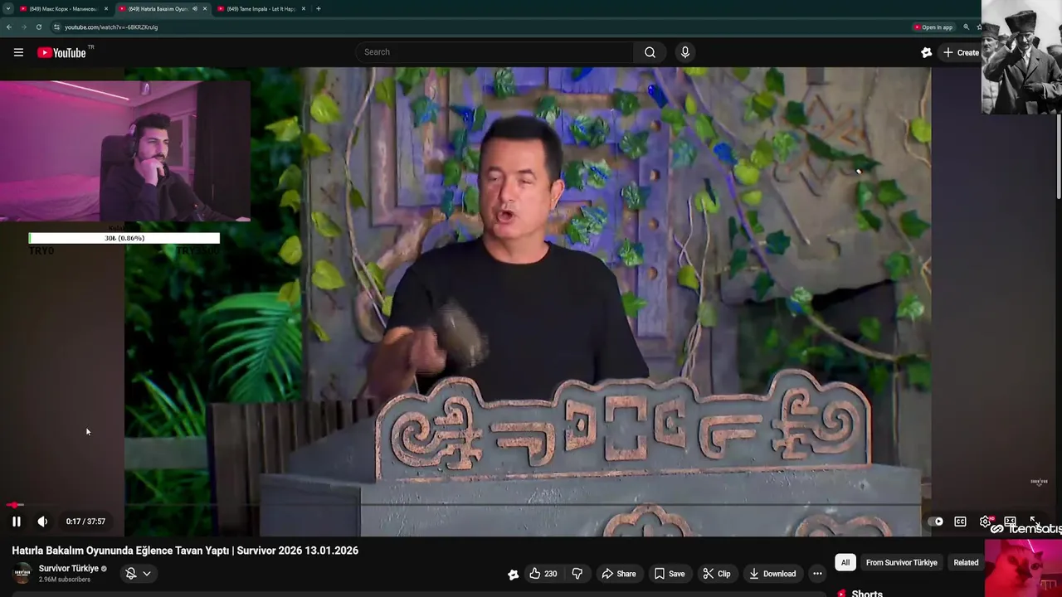Image resolution: width=1062 pixels, height=597 pixels.
Task: Focus the YouTube search field
Action: [495, 52]
